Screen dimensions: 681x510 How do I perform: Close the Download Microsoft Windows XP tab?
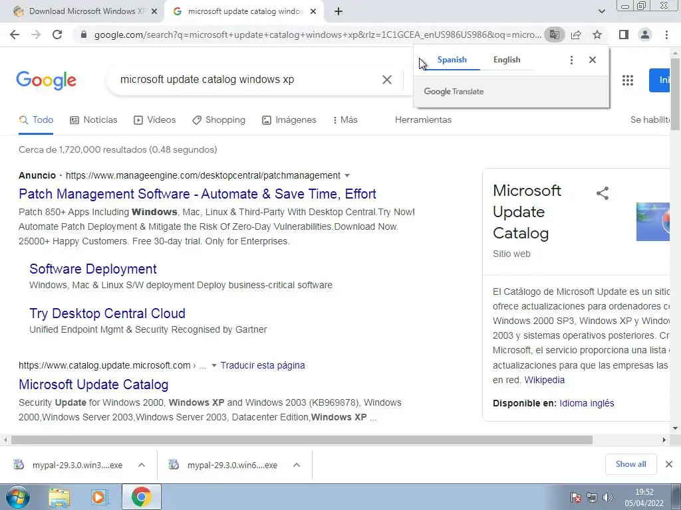[154, 12]
